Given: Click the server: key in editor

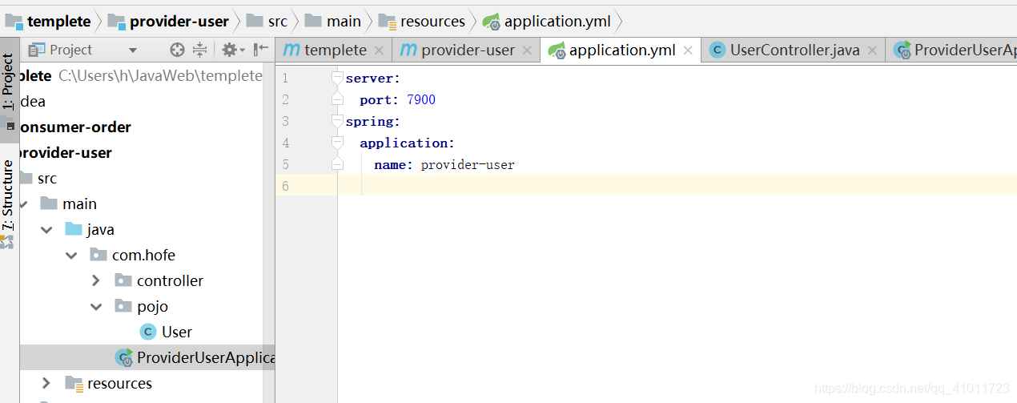Looking at the screenshot, I should (x=373, y=79).
